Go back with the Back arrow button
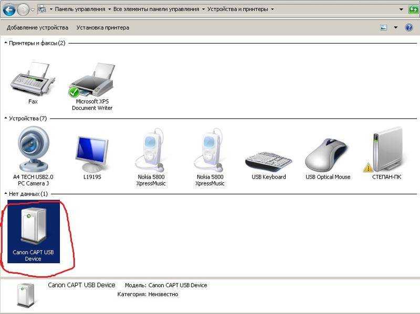420x314 pixels. (x=8, y=10)
